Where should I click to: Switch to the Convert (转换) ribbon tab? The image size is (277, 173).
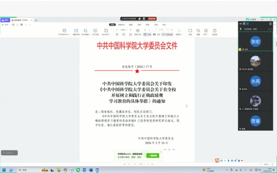click(148, 25)
